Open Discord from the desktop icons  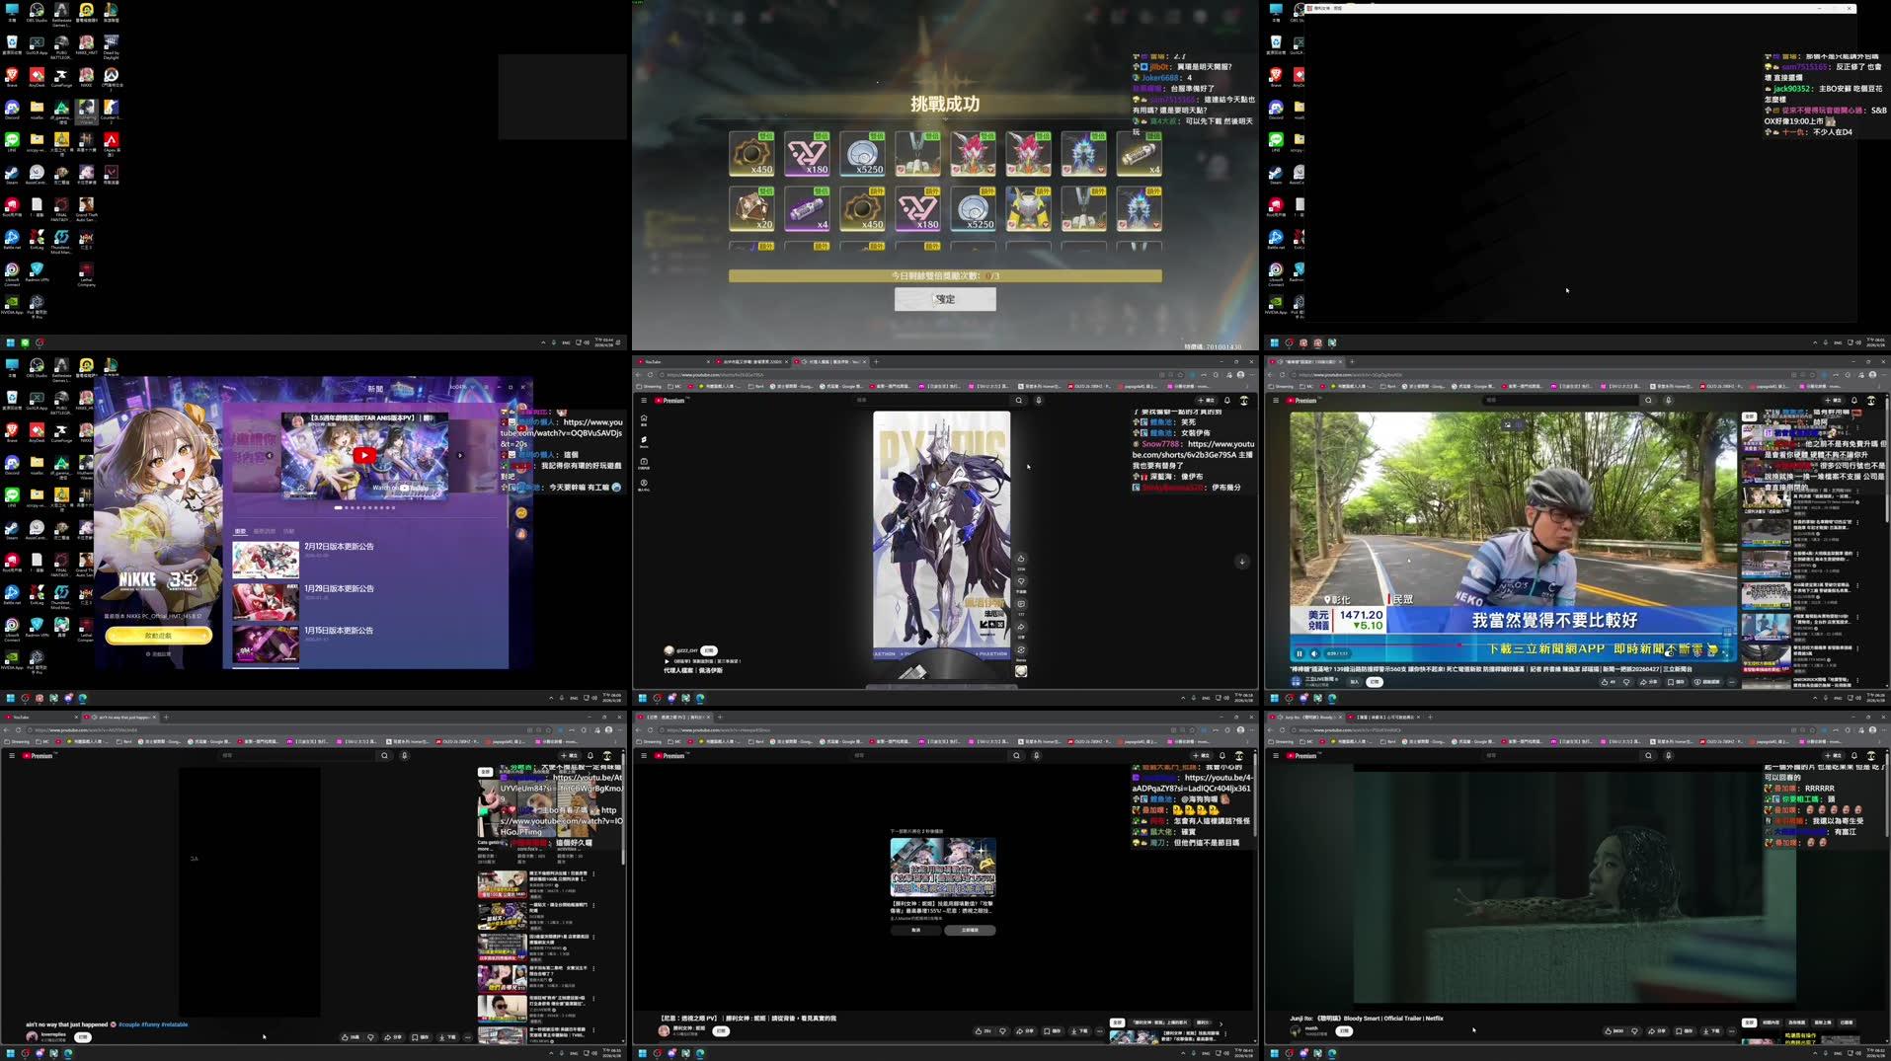click(12, 109)
